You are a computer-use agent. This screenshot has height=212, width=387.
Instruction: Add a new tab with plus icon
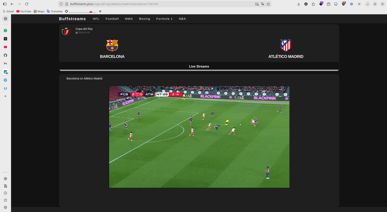(5, 96)
